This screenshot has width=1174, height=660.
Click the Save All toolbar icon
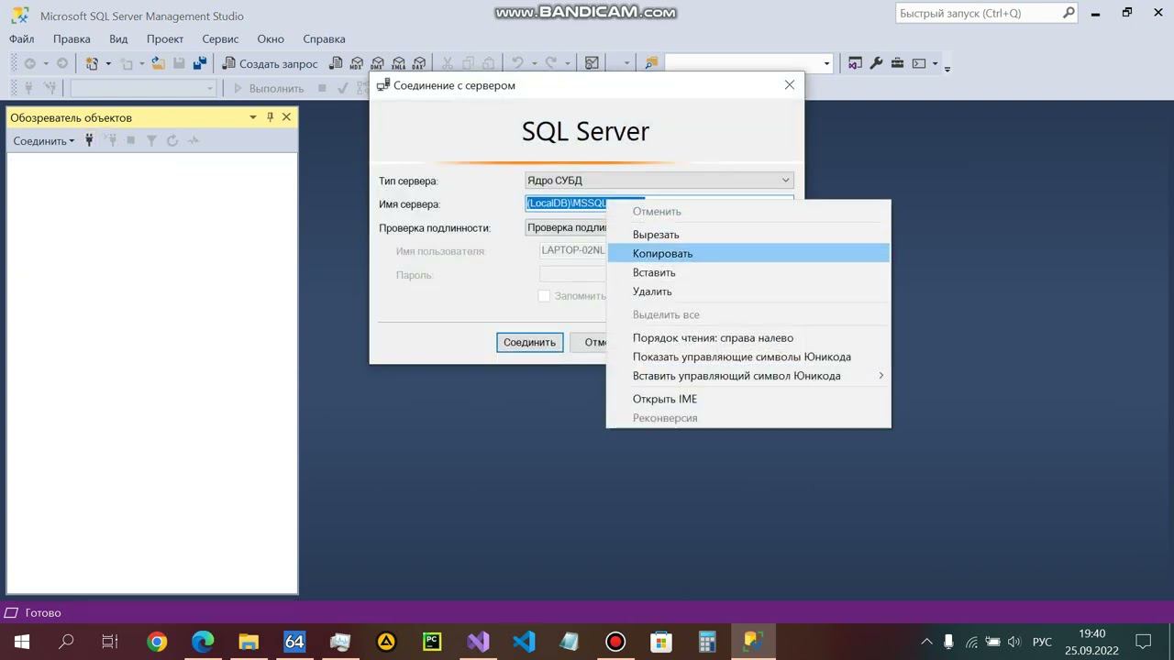click(199, 63)
